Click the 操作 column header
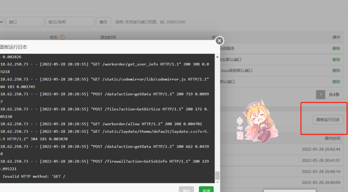Image resolution: width=348 pixels, height=192 pixels. [336, 37]
